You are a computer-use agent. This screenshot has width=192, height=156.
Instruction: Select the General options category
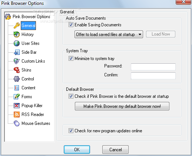29,26
